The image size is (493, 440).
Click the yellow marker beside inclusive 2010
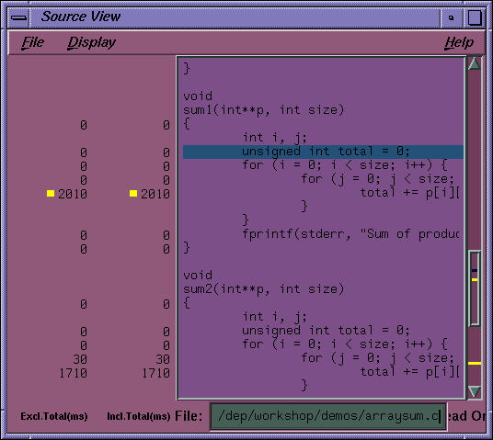pos(133,193)
